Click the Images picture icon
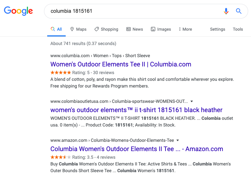This screenshot has width=251, height=176. (153, 29)
